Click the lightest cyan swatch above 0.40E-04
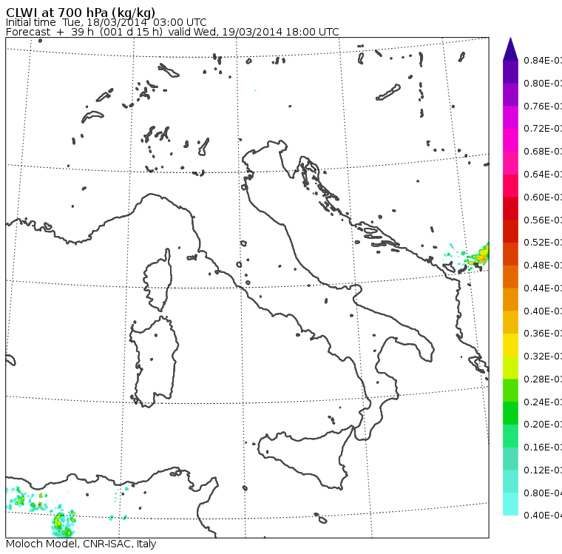This screenshot has width=562, height=554. tap(510, 504)
